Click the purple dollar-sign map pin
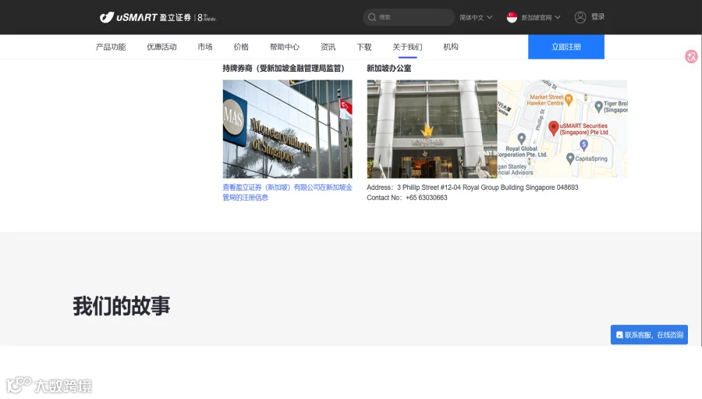 point(583,144)
